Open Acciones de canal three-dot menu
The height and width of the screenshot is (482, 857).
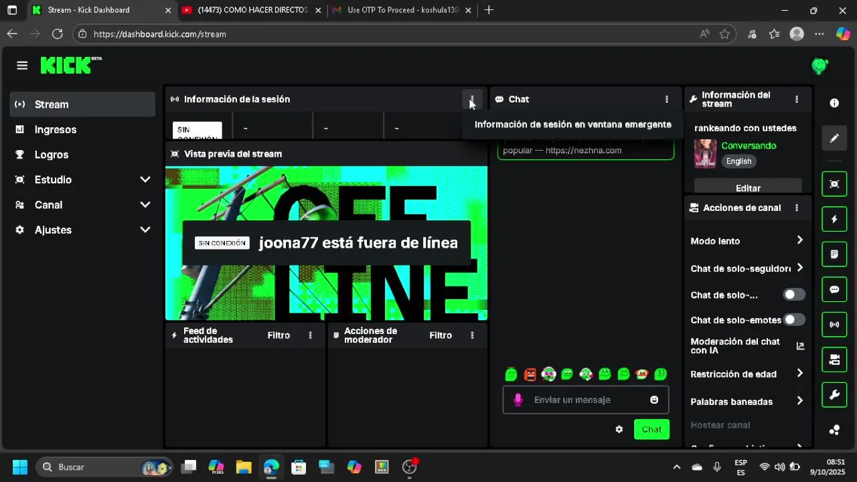pyautogui.click(x=796, y=208)
